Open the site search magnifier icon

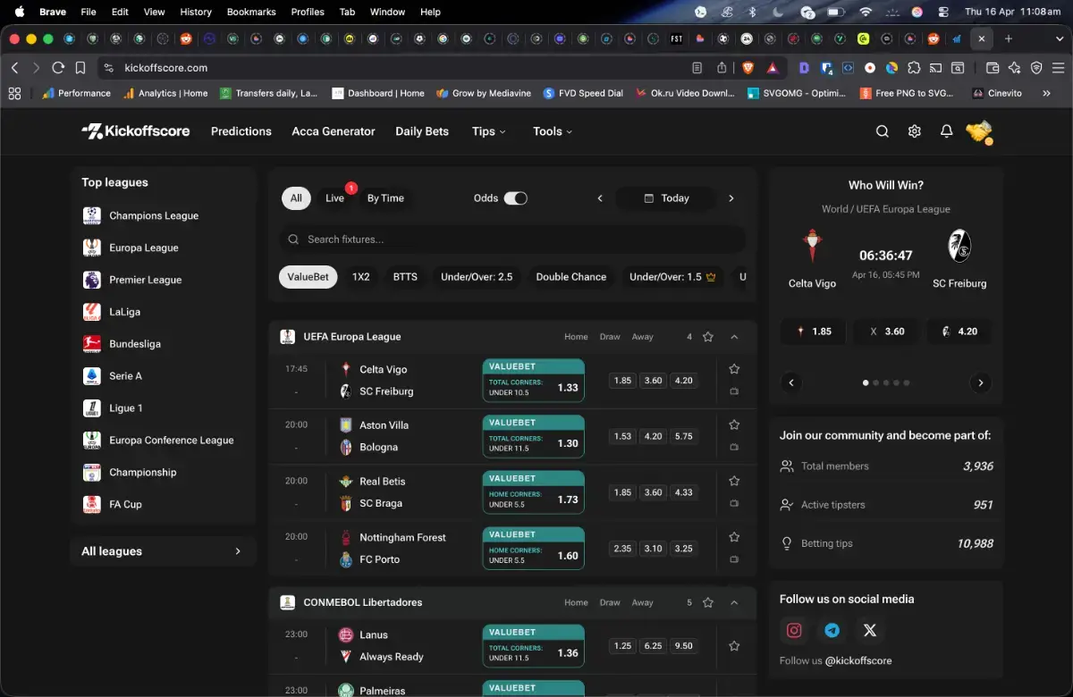(882, 131)
